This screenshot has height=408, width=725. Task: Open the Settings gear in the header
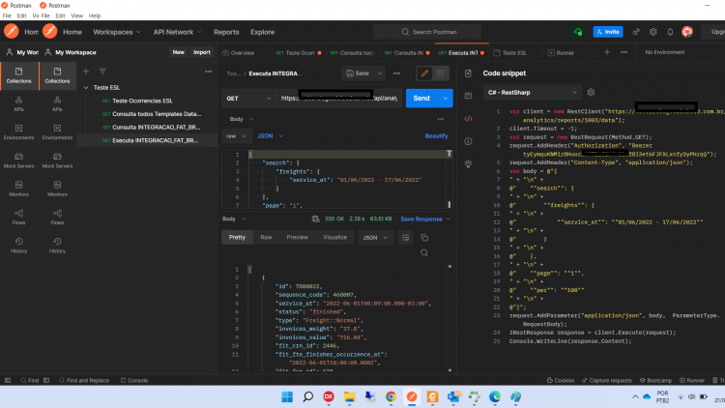pyautogui.click(x=652, y=32)
